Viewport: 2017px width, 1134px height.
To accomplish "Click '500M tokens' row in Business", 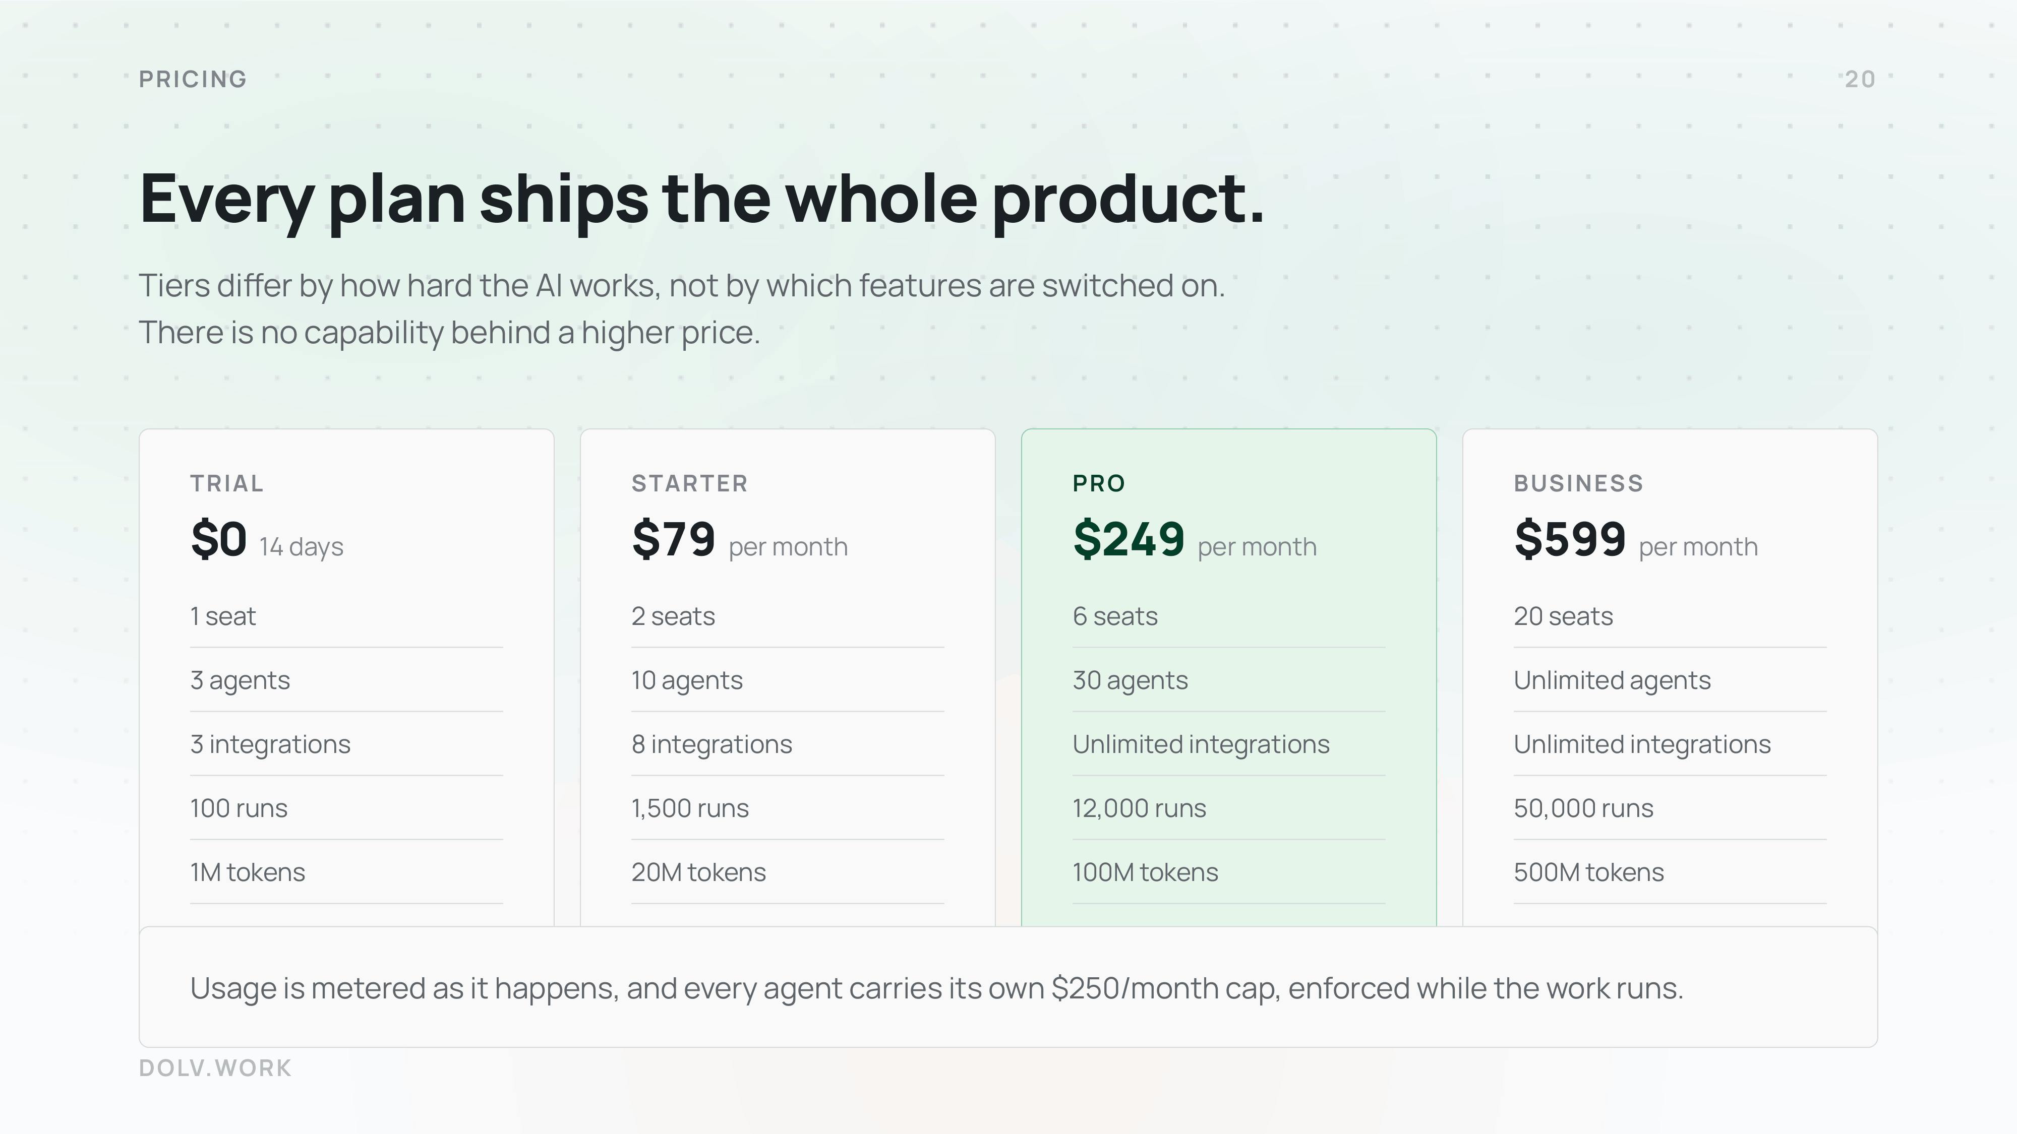I will pos(1670,872).
